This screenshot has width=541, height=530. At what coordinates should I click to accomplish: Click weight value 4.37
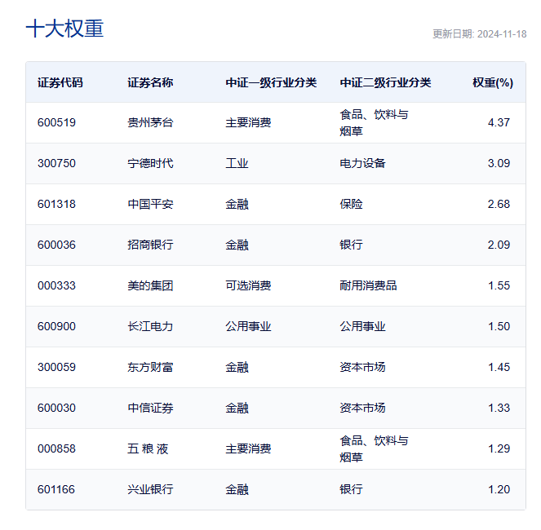click(499, 122)
